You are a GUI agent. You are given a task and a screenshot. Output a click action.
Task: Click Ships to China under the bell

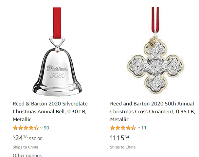[x=25, y=147]
